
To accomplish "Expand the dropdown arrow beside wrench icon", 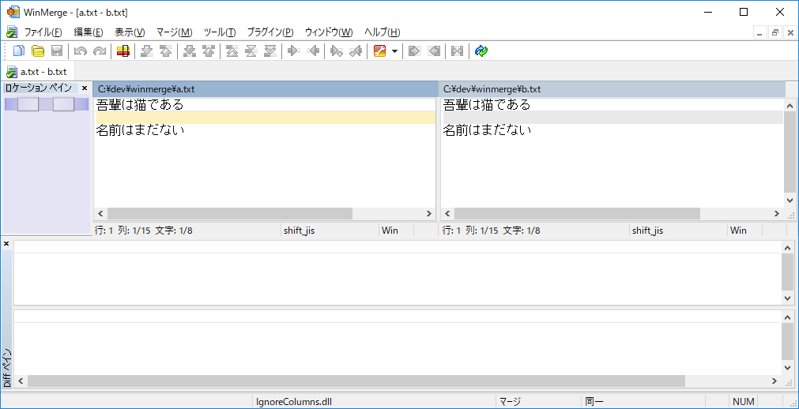I will click(394, 51).
